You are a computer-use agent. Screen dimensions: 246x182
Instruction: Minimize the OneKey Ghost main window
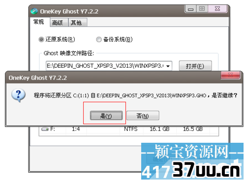pos(190,9)
